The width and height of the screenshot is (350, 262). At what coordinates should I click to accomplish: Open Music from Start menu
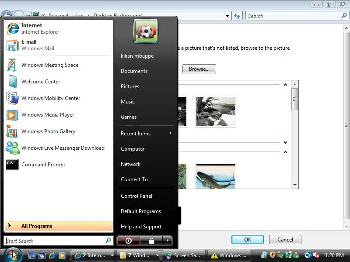pos(128,102)
